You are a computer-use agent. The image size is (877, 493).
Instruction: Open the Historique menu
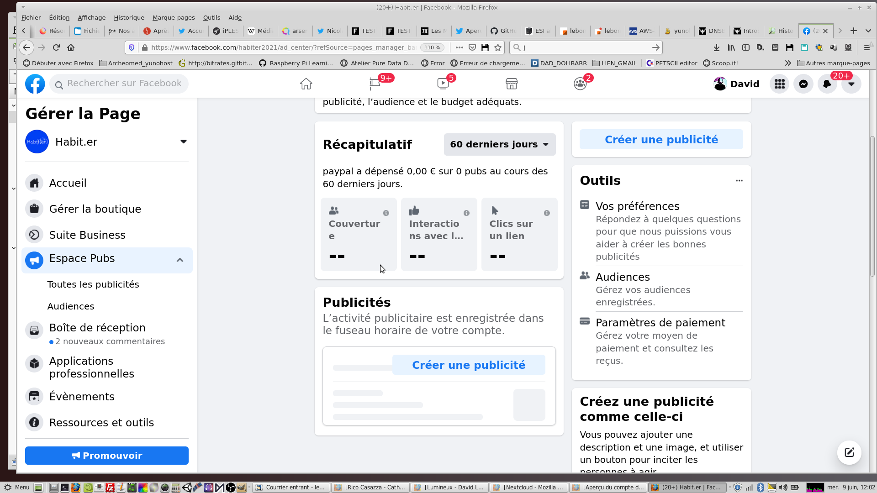click(129, 17)
